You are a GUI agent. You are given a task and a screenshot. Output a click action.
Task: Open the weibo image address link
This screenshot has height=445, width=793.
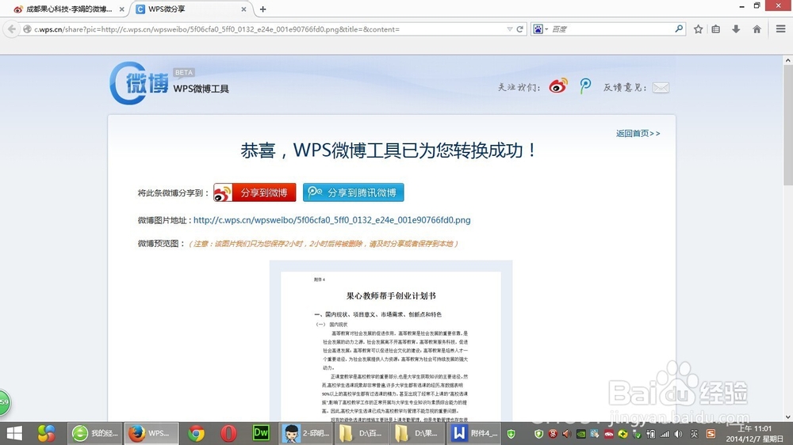point(331,220)
